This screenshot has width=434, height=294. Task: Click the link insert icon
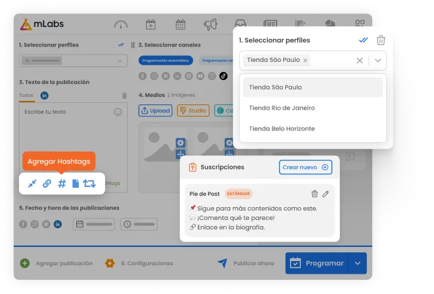coord(47,183)
